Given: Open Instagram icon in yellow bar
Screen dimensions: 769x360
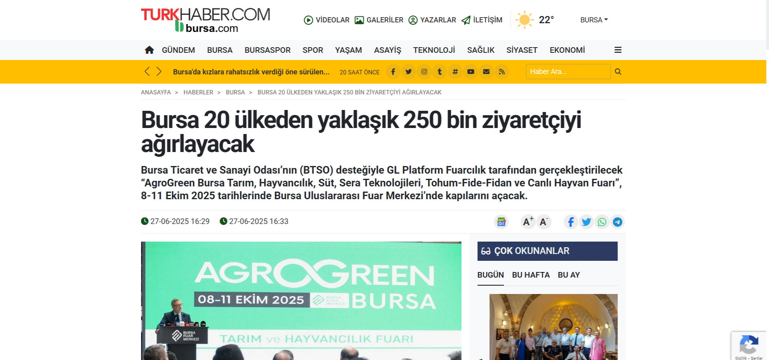Looking at the screenshot, I should (x=424, y=72).
